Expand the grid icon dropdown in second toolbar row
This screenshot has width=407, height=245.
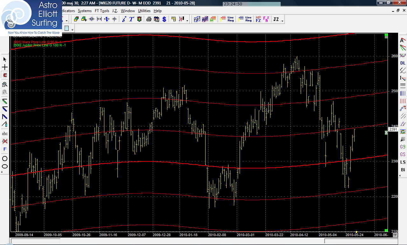(x=73, y=30)
